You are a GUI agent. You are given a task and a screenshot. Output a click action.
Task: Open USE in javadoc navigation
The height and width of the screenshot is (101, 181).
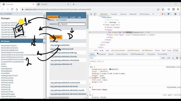(79, 17)
